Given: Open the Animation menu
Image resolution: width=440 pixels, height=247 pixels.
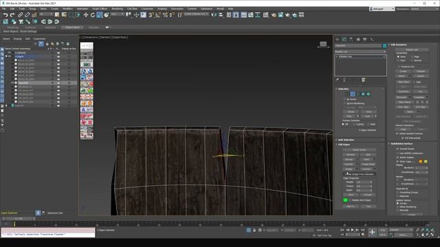Looking at the screenshot, I should (x=82, y=9).
